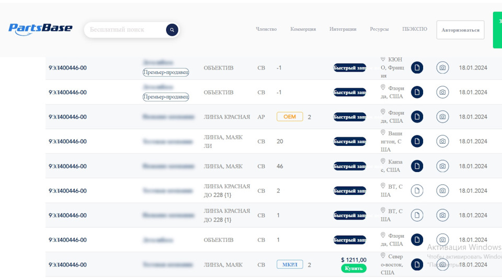Open the Членство menu
This screenshot has height=278, width=502.
pos(266,29)
